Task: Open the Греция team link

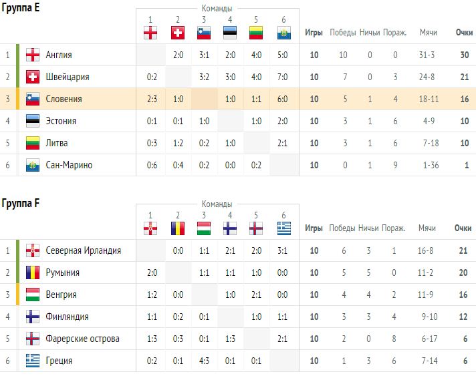Action: point(59,361)
